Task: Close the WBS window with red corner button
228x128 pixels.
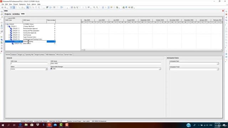Action: (223, 11)
